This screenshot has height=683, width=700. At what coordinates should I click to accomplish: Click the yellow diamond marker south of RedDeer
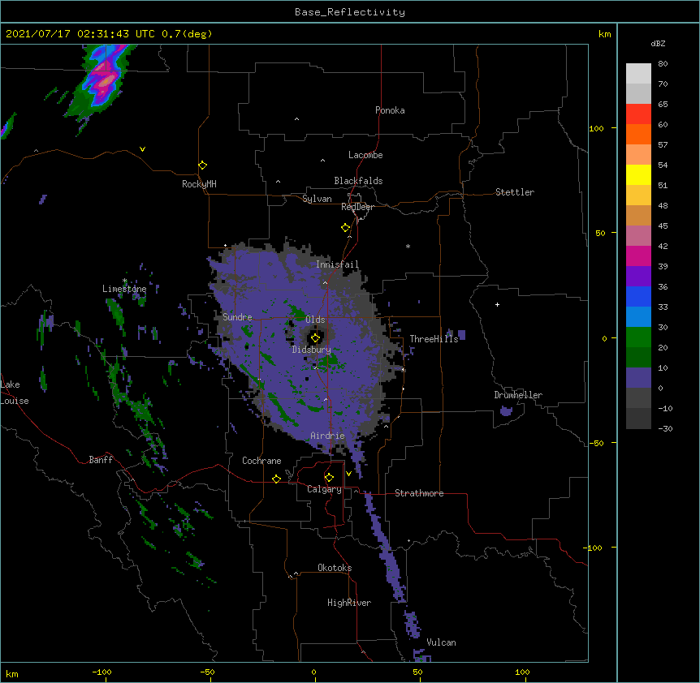(x=346, y=228)
